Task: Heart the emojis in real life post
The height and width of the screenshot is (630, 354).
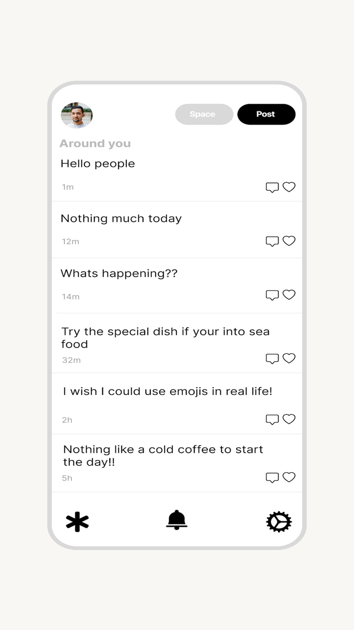Action: 289,419
